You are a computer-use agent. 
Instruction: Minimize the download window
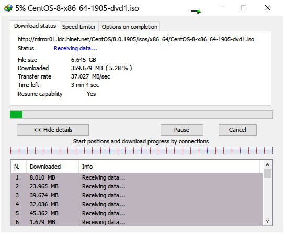coord(220,8)
